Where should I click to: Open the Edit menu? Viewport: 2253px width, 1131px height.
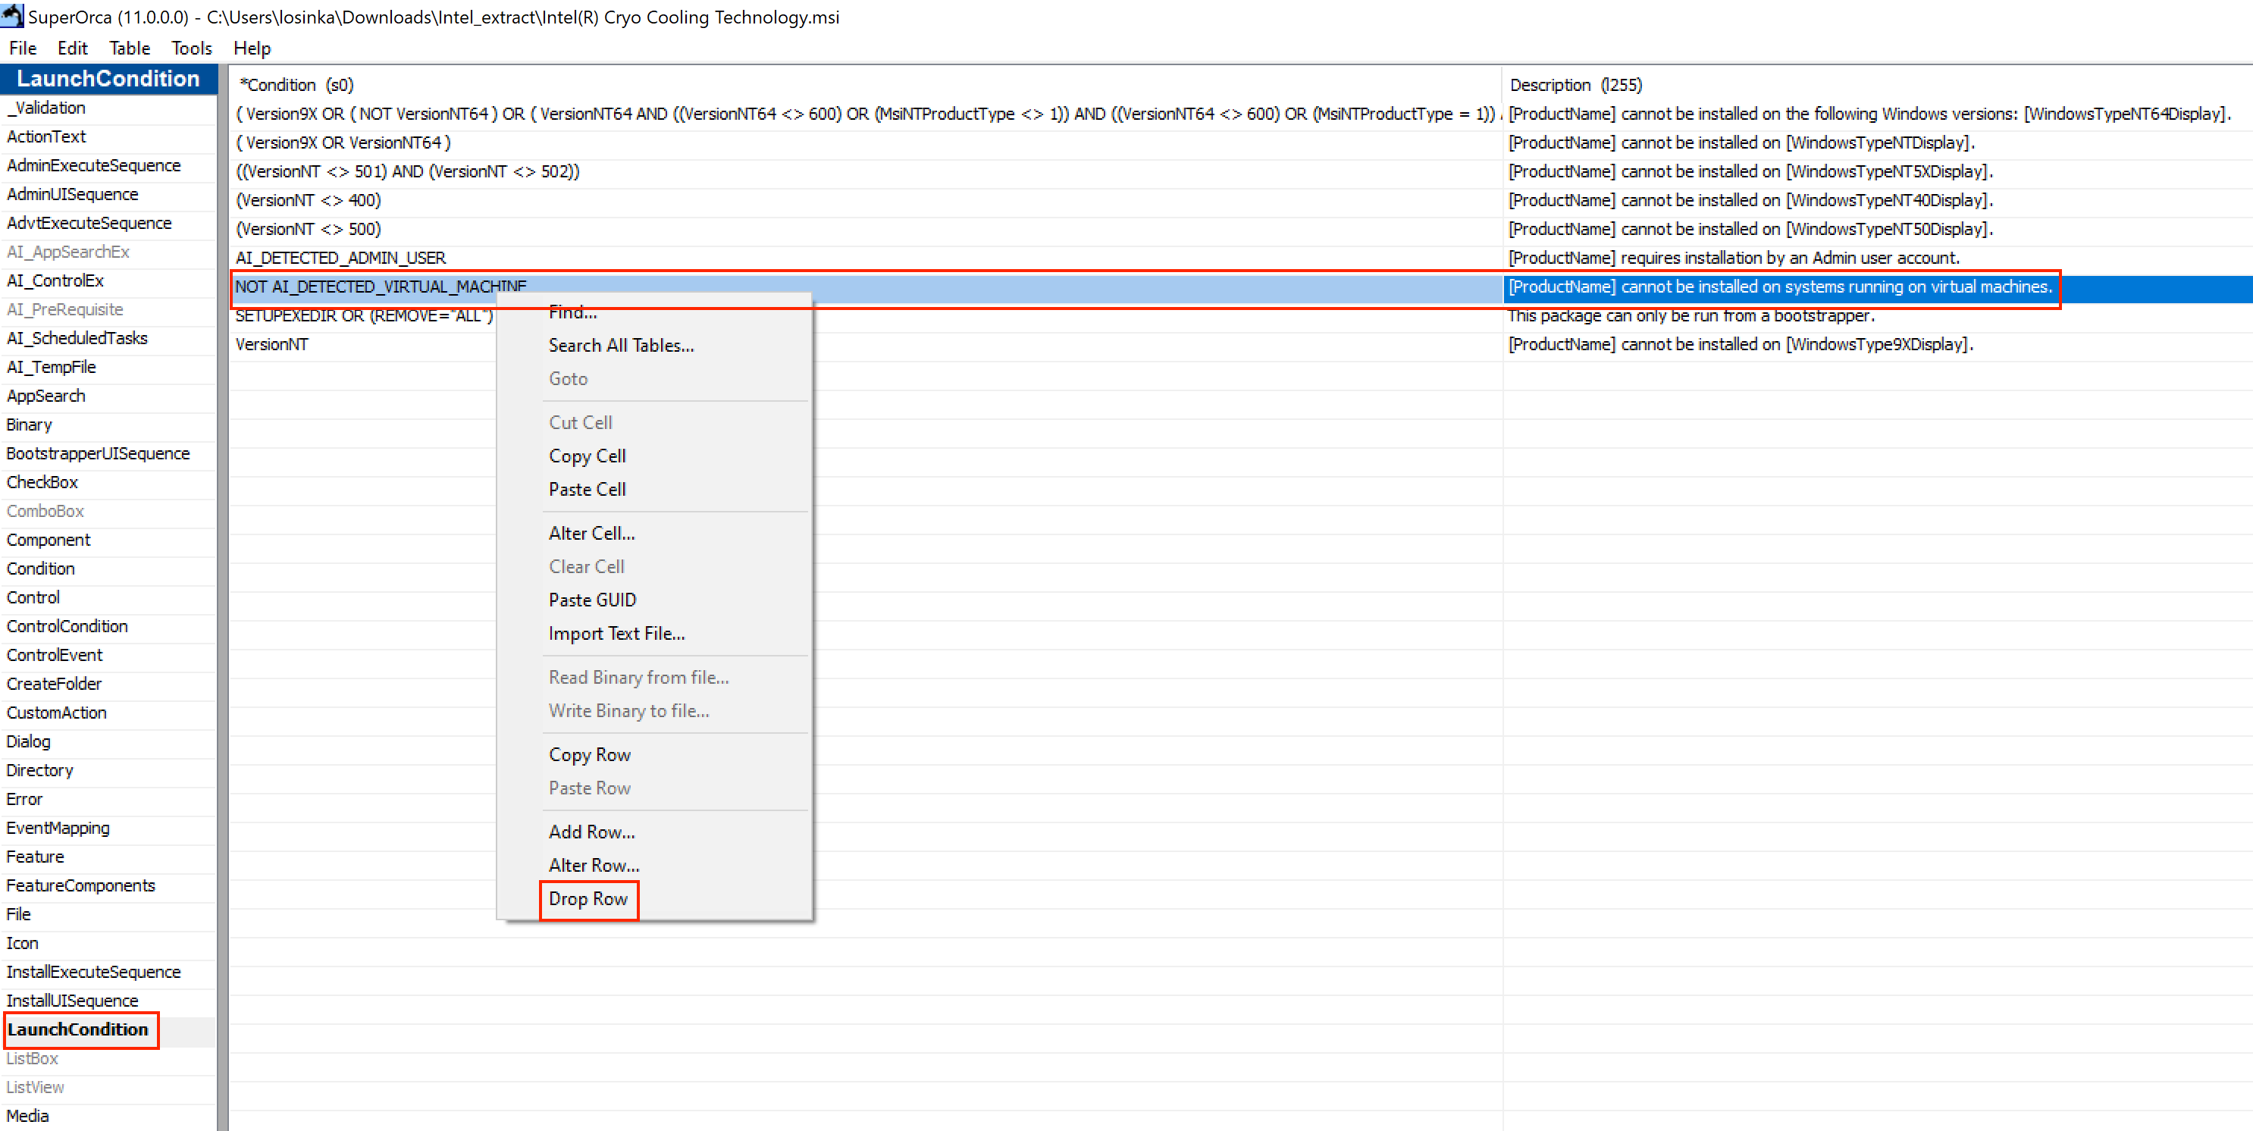click(73, 48)
